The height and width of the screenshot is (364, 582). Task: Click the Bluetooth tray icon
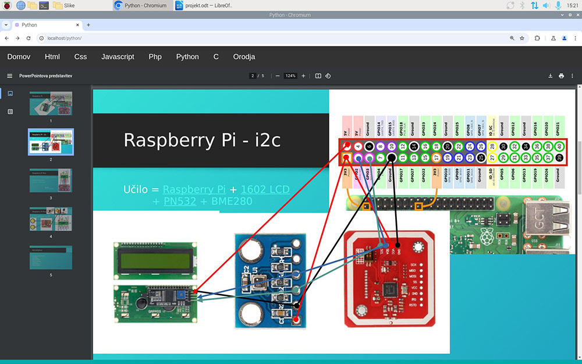coord(522,5)
